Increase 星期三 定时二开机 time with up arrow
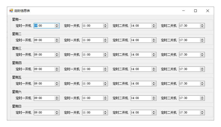 pyautogui.click(x=154, y=54)
